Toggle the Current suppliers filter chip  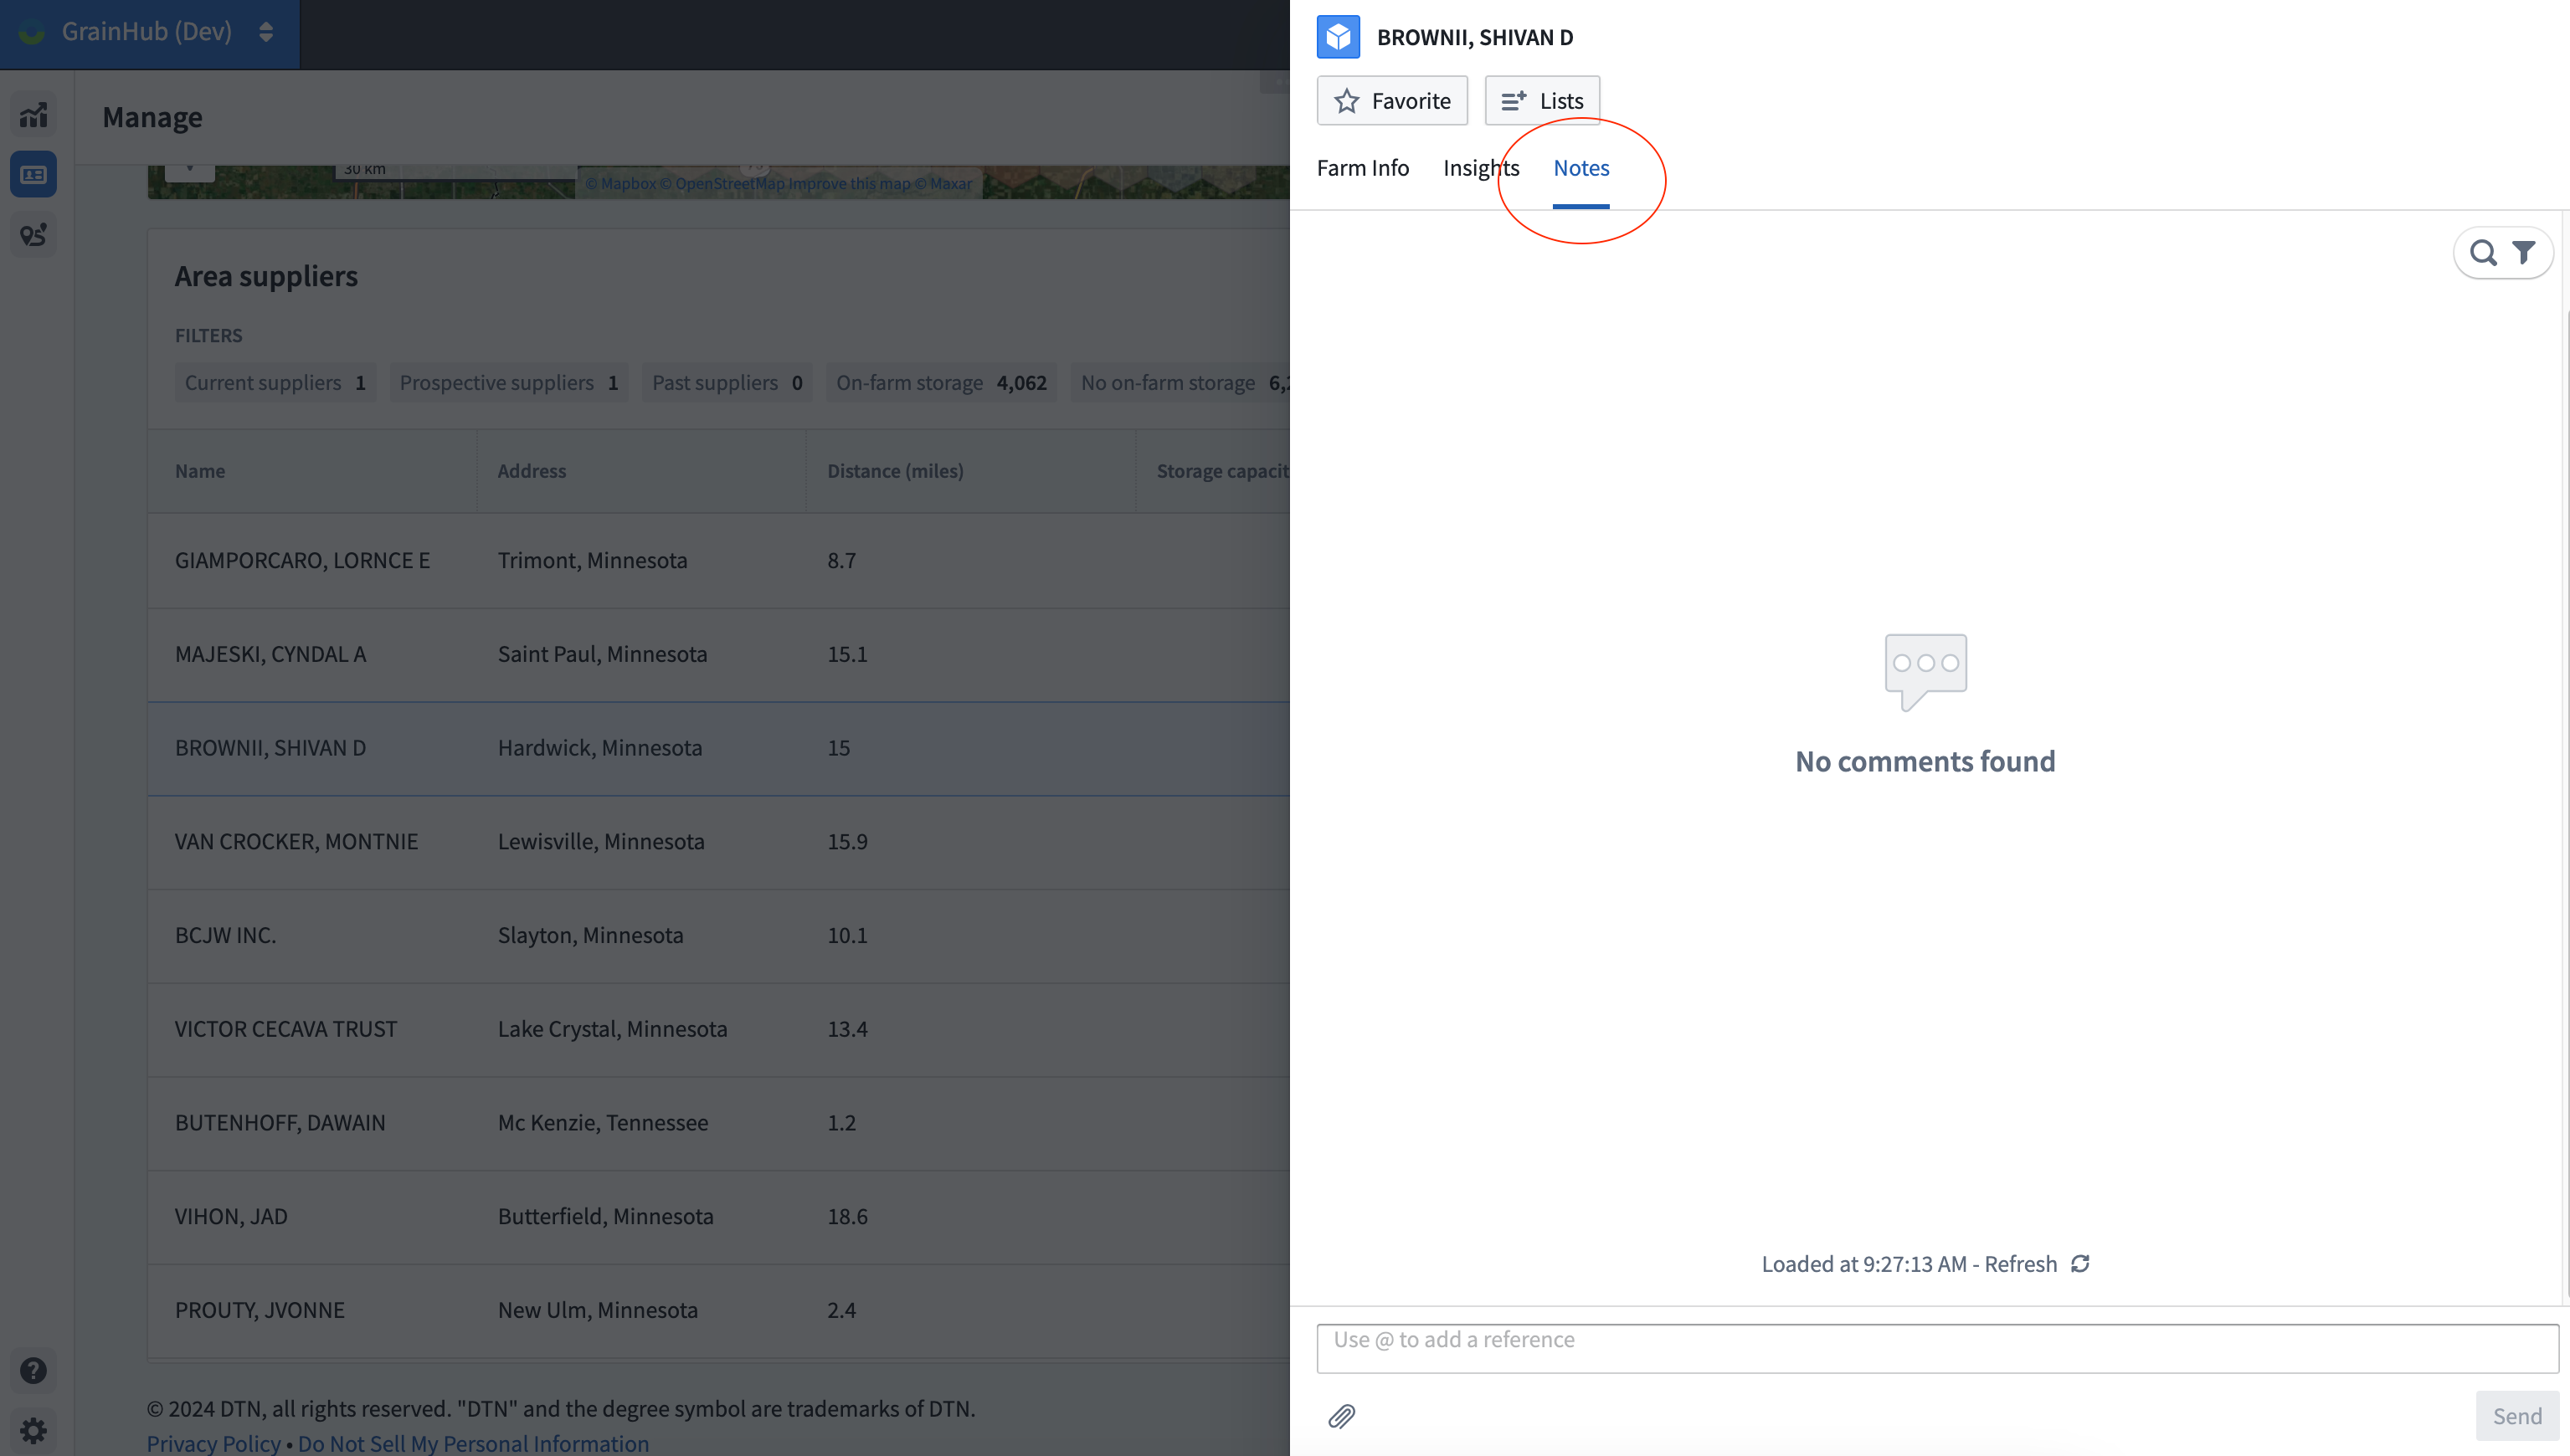(x=275, y=383)
